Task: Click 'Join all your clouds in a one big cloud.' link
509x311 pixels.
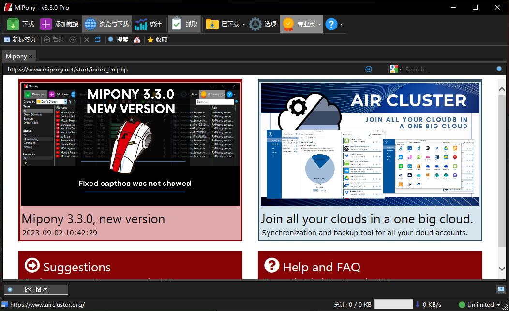Action: pos(367,219)
